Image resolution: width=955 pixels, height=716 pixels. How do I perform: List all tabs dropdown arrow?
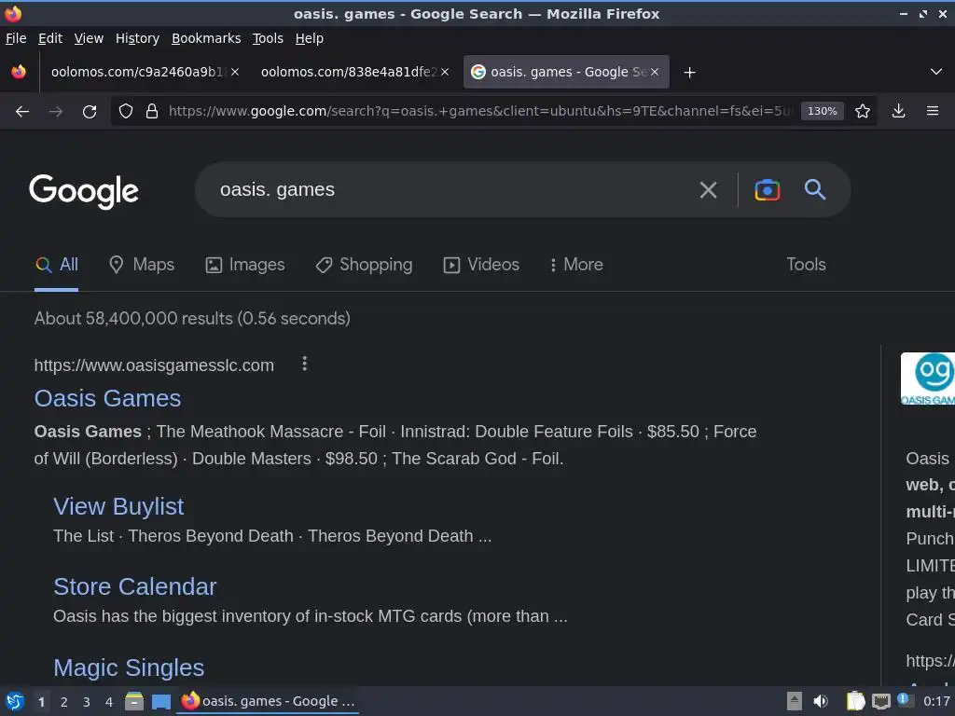pos(936,72)
